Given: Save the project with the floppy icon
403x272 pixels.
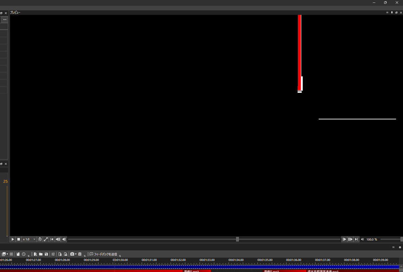Looking at the screenshot, I should tap(46, 254).
